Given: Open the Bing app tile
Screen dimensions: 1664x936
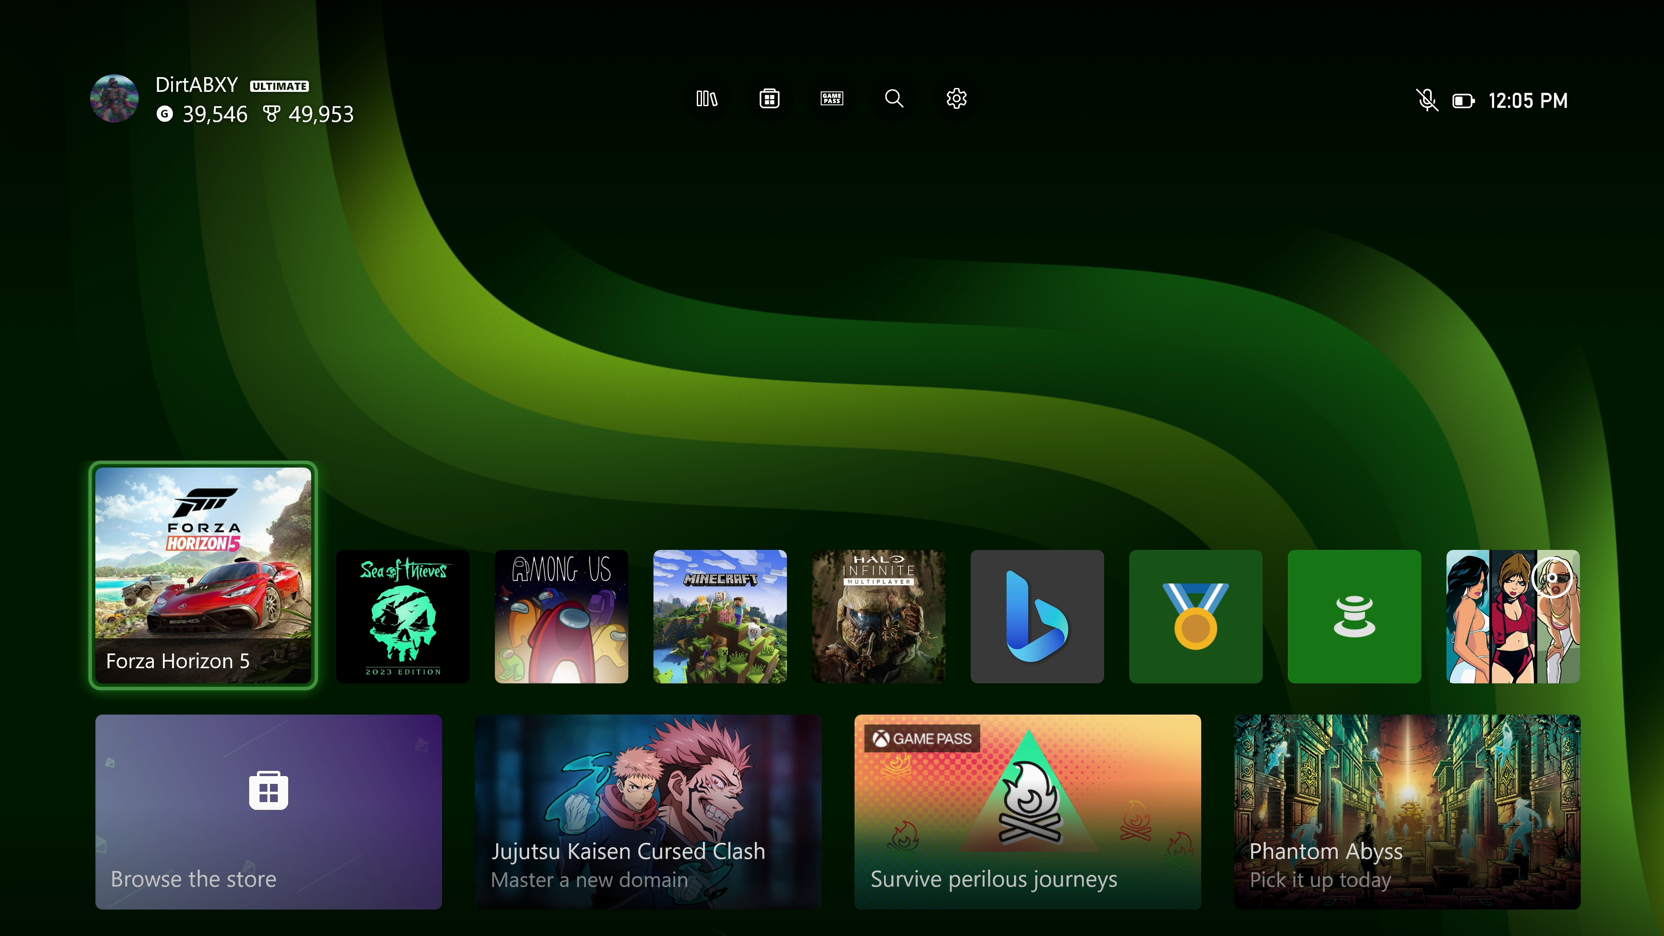Looking at the screenshot, I should click(x=1037, y=616).
